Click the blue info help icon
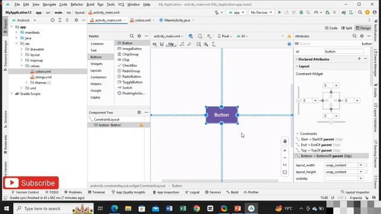 tap(289, 44)
